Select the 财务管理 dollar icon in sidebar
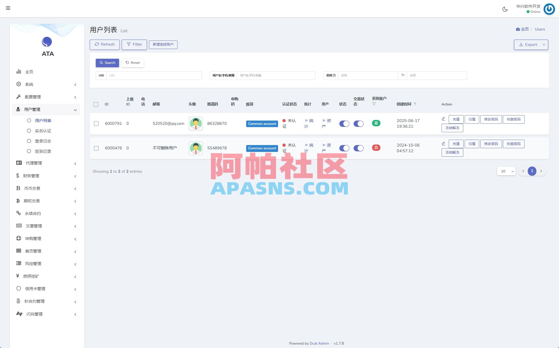This screenshot has height=348, width=559. coord(18,176)
